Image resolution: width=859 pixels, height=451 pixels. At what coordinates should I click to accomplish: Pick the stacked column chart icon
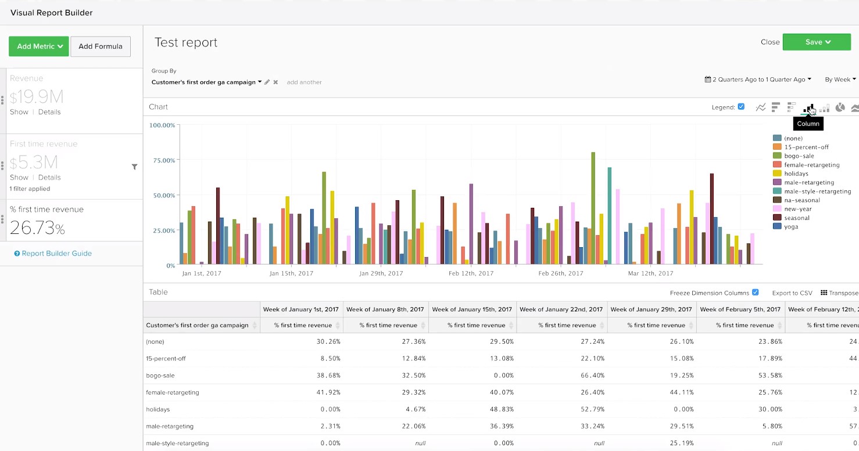(824, 107)
